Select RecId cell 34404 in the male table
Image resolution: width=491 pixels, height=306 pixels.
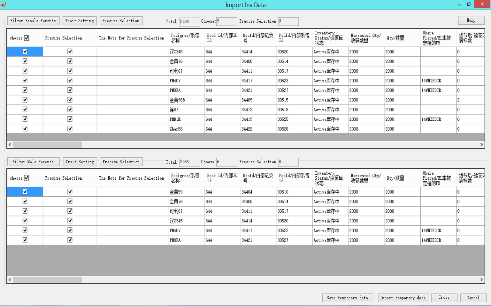click(259, 192)
